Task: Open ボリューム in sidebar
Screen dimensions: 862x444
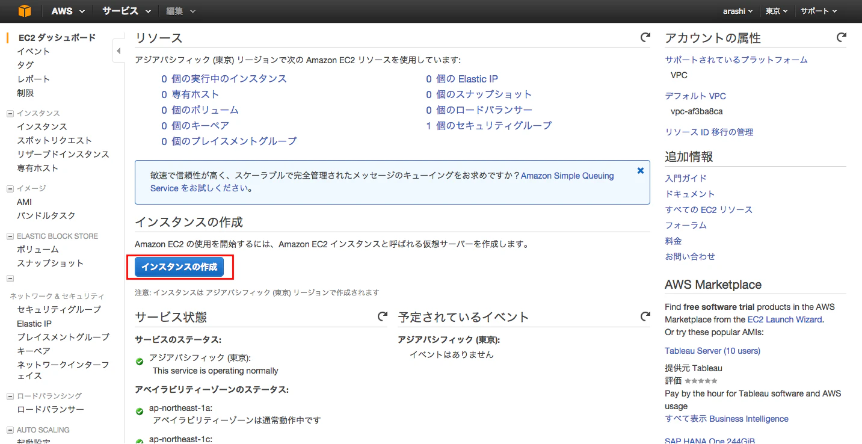Action: [x=38, y=249]
